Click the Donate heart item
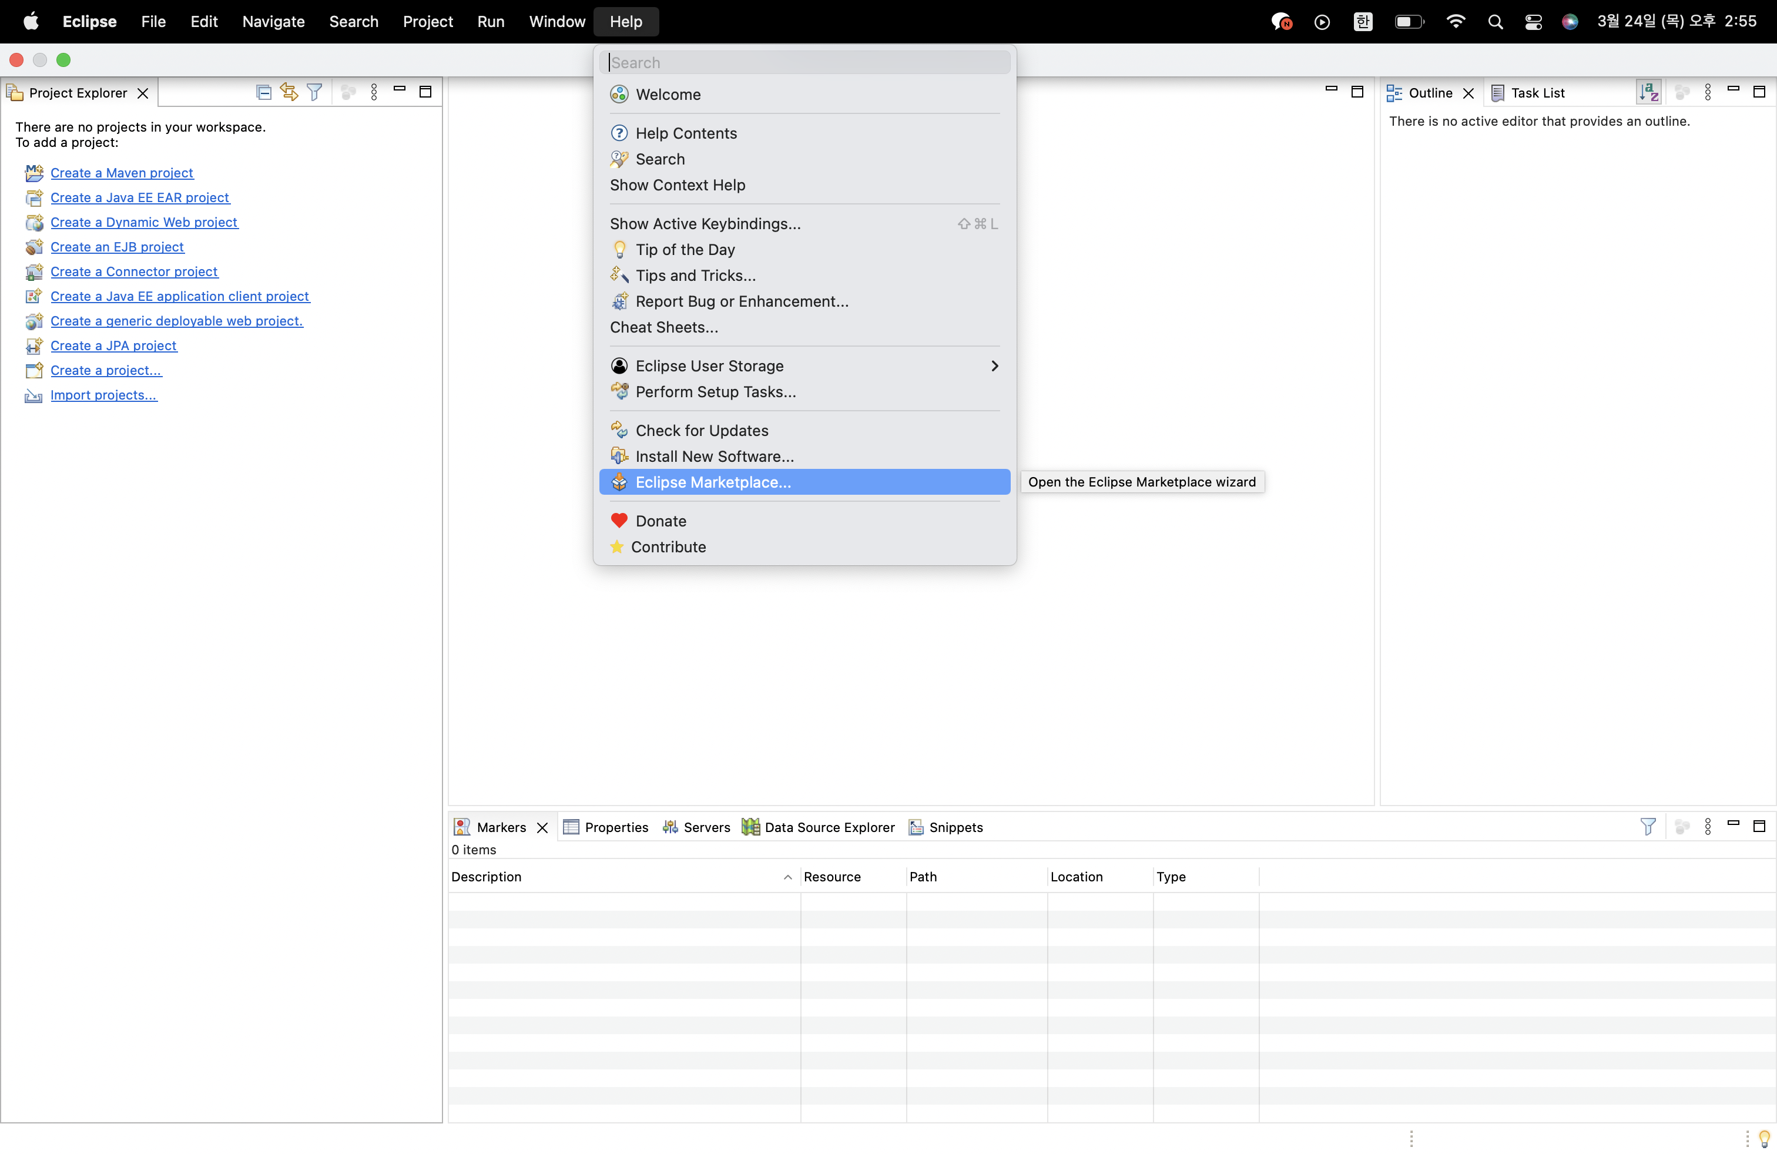Image resolution: width=1777 pixels, height=1154 pixels. pyautogui.click(x=660, y=521)
